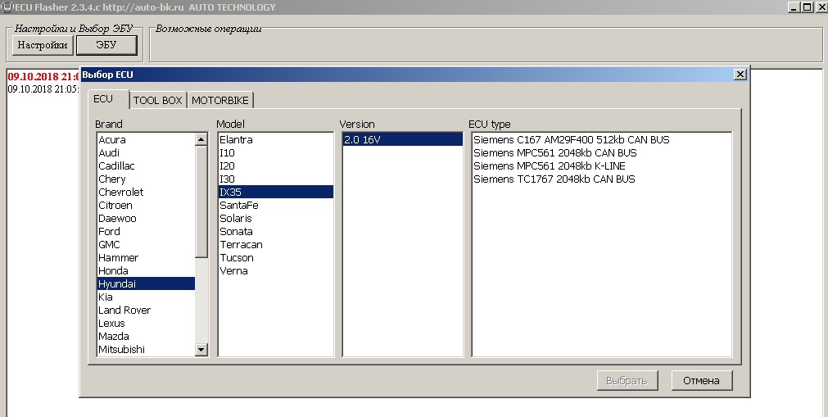Viewport: 828px width, 417px height.
Task: Choose Siemens MPC561 2048kb CAN BUS
Action: (x=602, y=152)
